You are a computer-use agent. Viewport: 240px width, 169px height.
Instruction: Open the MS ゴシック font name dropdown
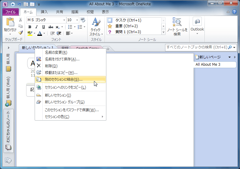(x=64, y=20)
